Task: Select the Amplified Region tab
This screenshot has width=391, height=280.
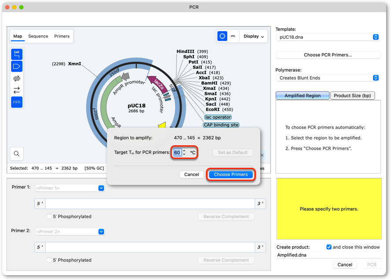Action: tap(302, 96)
